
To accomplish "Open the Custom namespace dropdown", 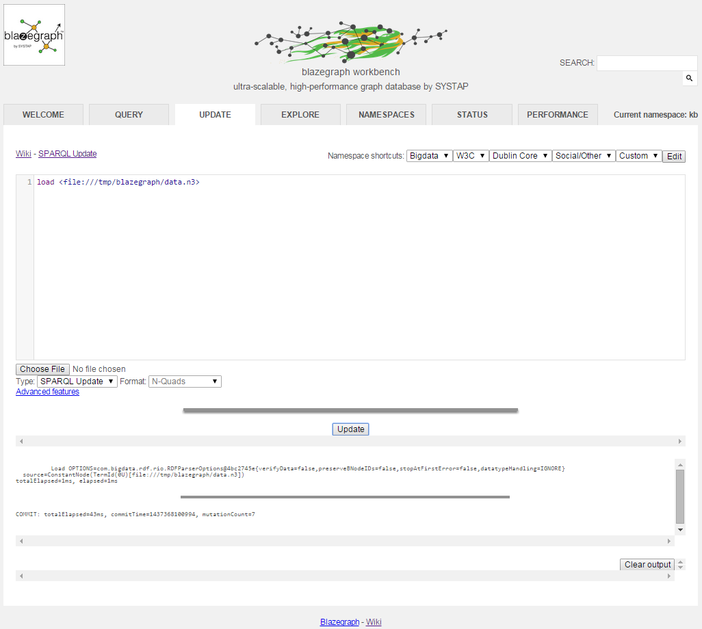I will [639, 156].
